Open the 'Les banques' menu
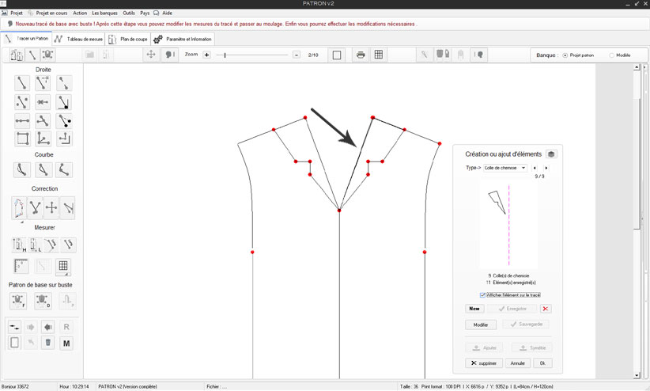 (x=104, y=13)
